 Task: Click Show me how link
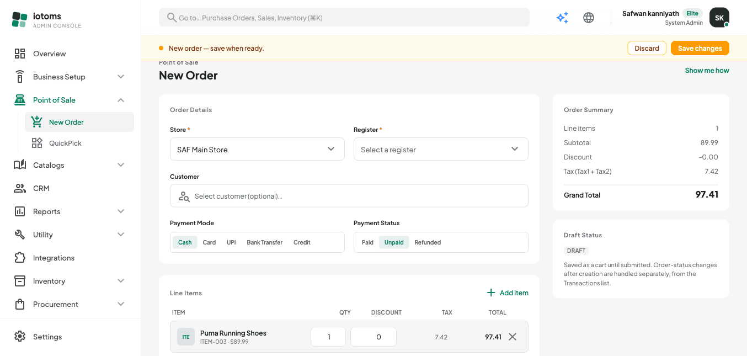(707, 70)
